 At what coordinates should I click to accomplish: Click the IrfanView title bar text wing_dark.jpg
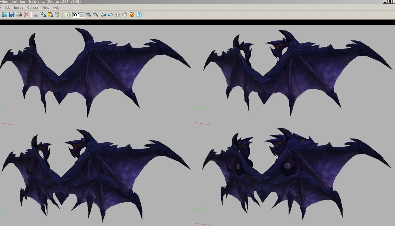(x=12, y=2)
